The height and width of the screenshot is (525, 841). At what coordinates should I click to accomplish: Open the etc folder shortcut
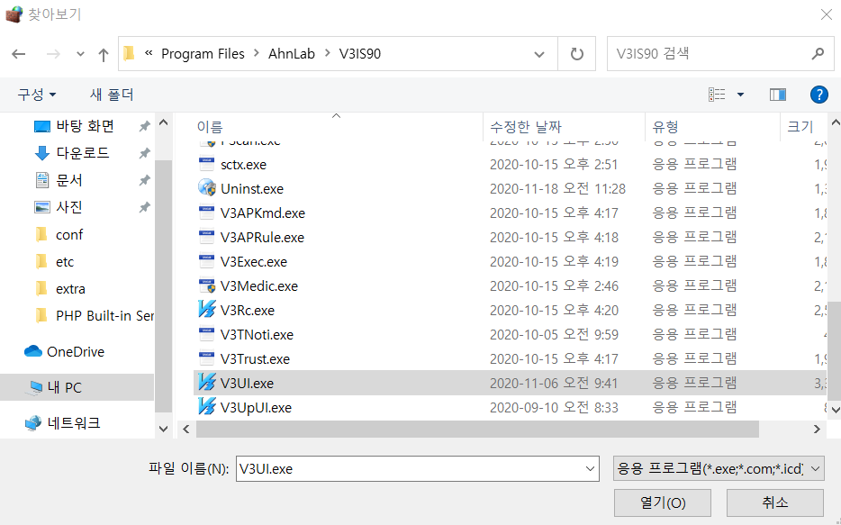click(64, 262)
